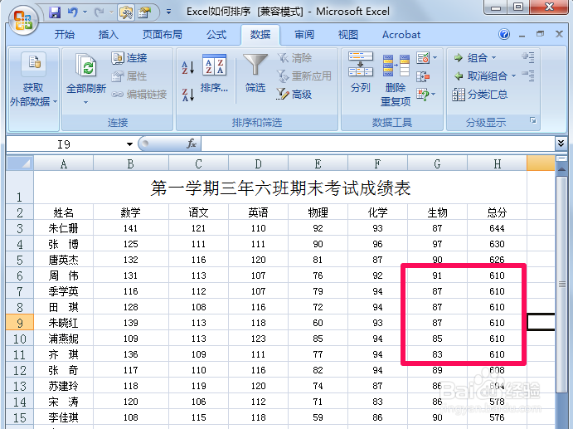The height and width of the screenshot is (429, 573).
Task: Click 重新应用 reapply filter
Action: pyautogui.click(x=304, y=76)
